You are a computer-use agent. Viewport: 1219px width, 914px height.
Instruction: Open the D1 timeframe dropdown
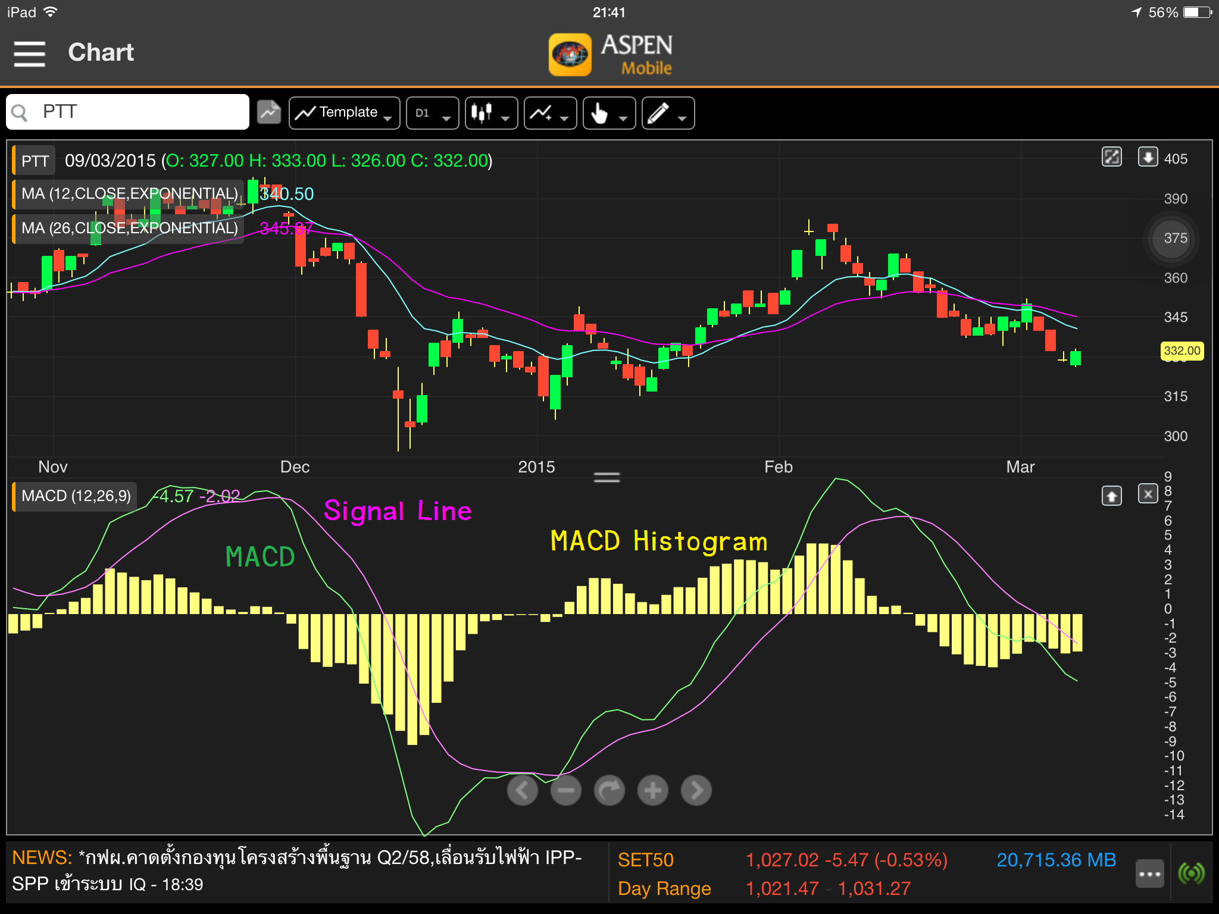tap(430, 114)
